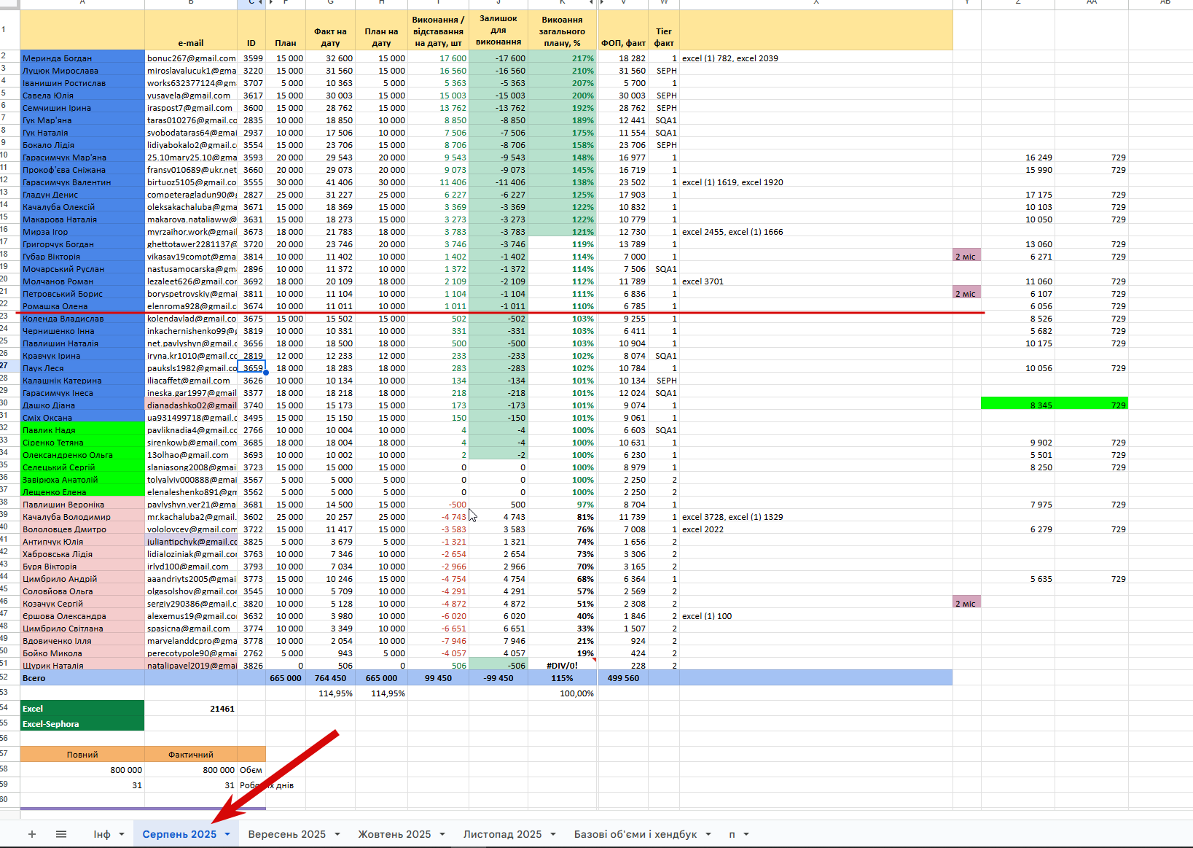Click the Всего total row label
This screenshot has width=1193, height=848.
point(82,678)
